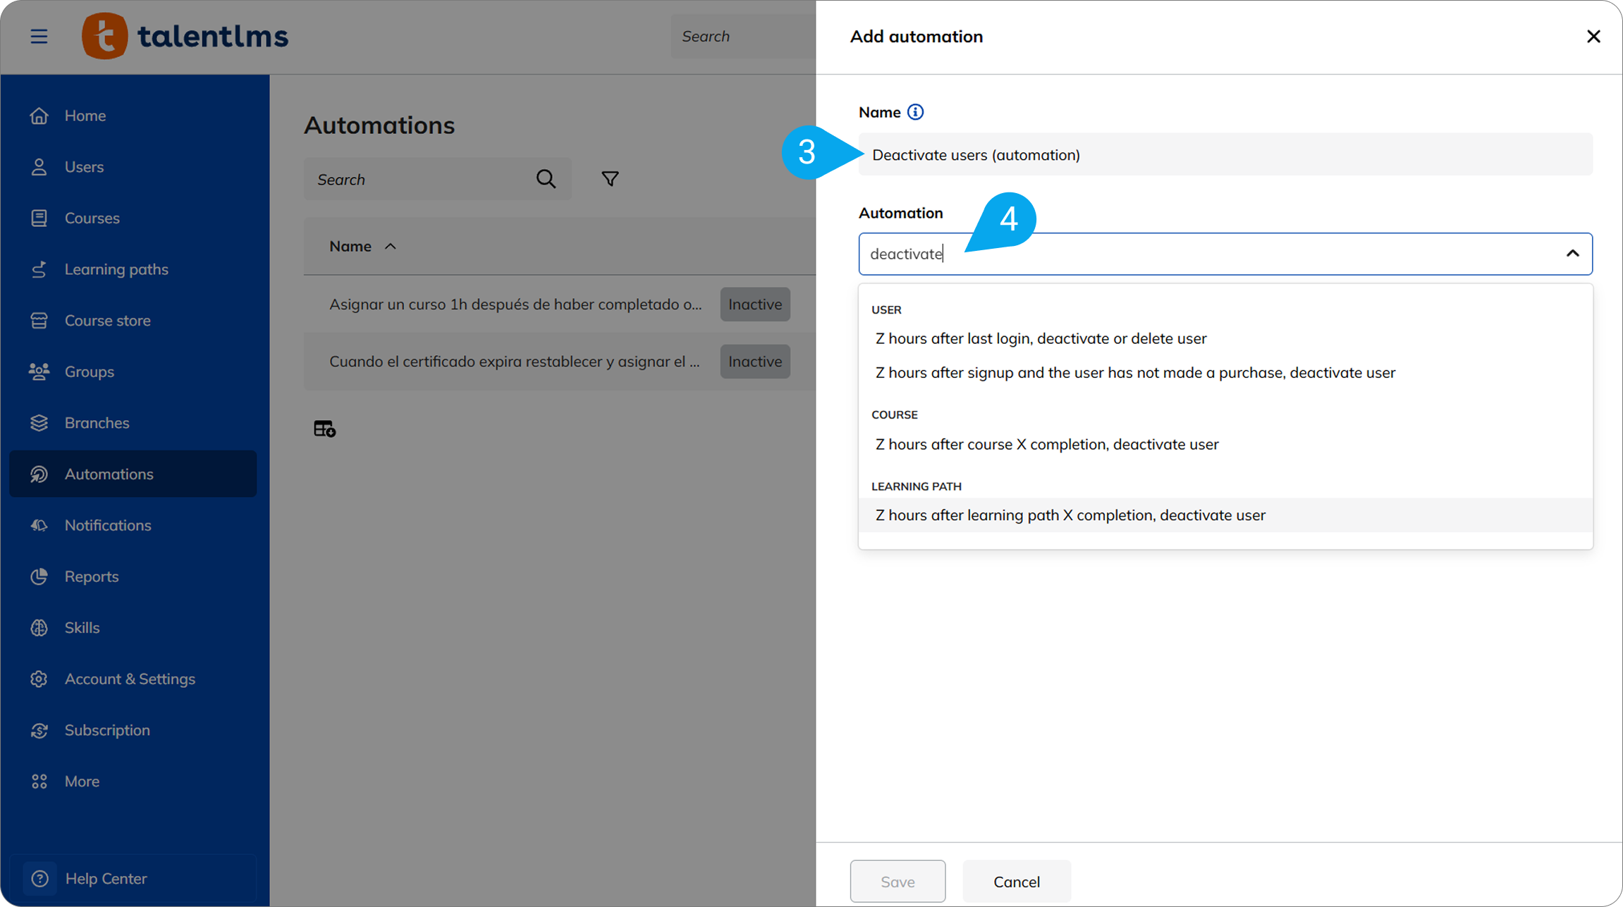Viewport: 1623px width, 907px height.
Task: Select 'Z hours after learning path X completion' option
Action: tap(1225, 515)
